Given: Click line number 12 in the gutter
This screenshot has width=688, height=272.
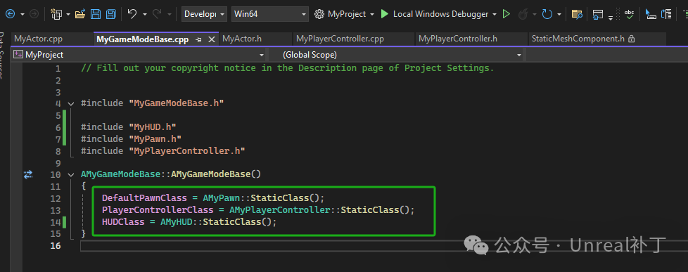Looking at the screenshot, I should coord(56,198).
